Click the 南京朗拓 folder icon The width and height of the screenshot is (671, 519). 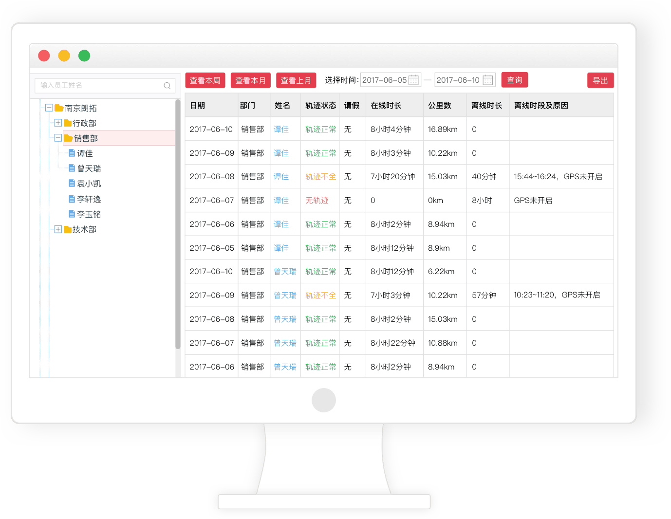[59, 108]
